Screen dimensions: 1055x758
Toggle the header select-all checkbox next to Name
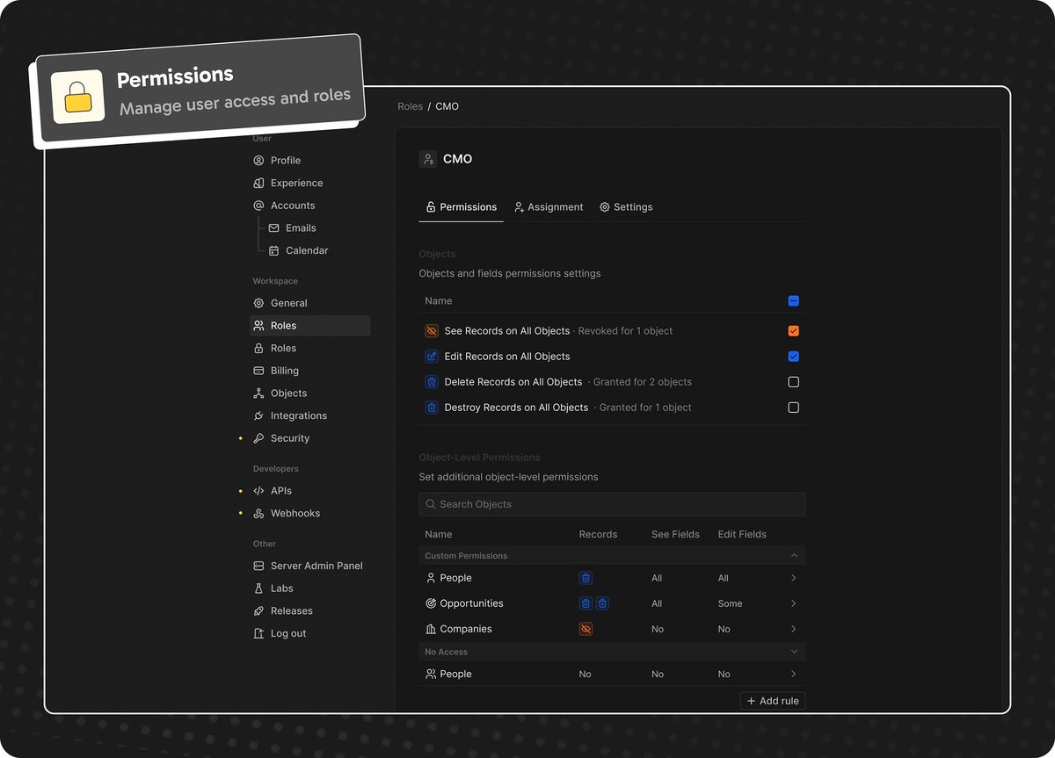click(794, 301)
